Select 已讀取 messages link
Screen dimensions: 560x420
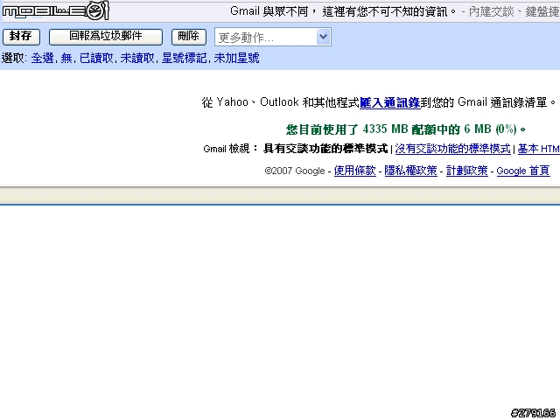[x=96, y=58]
